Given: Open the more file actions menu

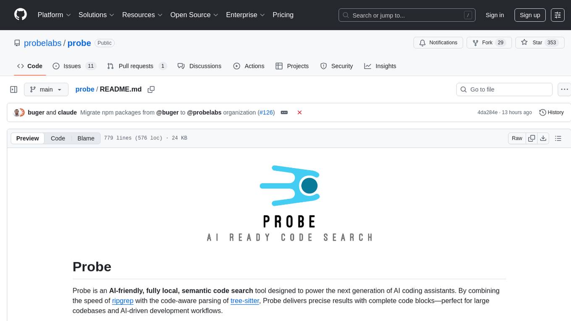Looking at the screenshot, I should click(x=564, y=89).
